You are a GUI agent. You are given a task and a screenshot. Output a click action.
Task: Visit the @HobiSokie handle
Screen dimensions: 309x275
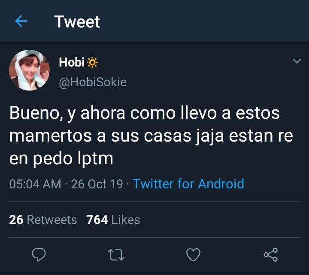coord(93,82)
